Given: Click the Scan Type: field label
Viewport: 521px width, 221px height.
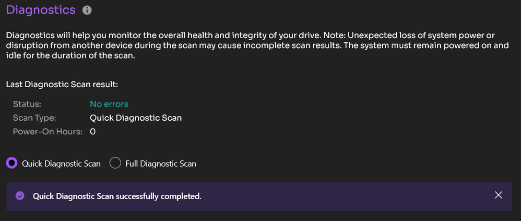Looking at the screenshot, I should coord(34,118).
